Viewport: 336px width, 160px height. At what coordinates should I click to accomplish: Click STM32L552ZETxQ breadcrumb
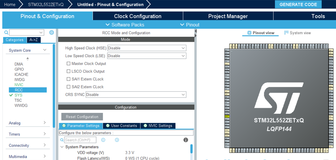point(46,4)
